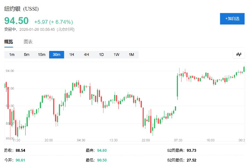Click the 04:30 time axis label
Viewport: 252px width, 165px height.
tap(81, 140)
